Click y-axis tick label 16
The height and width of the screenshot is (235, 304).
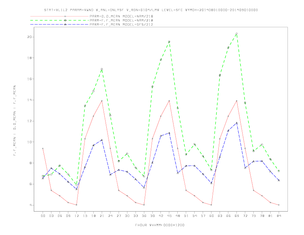point(30,79)
